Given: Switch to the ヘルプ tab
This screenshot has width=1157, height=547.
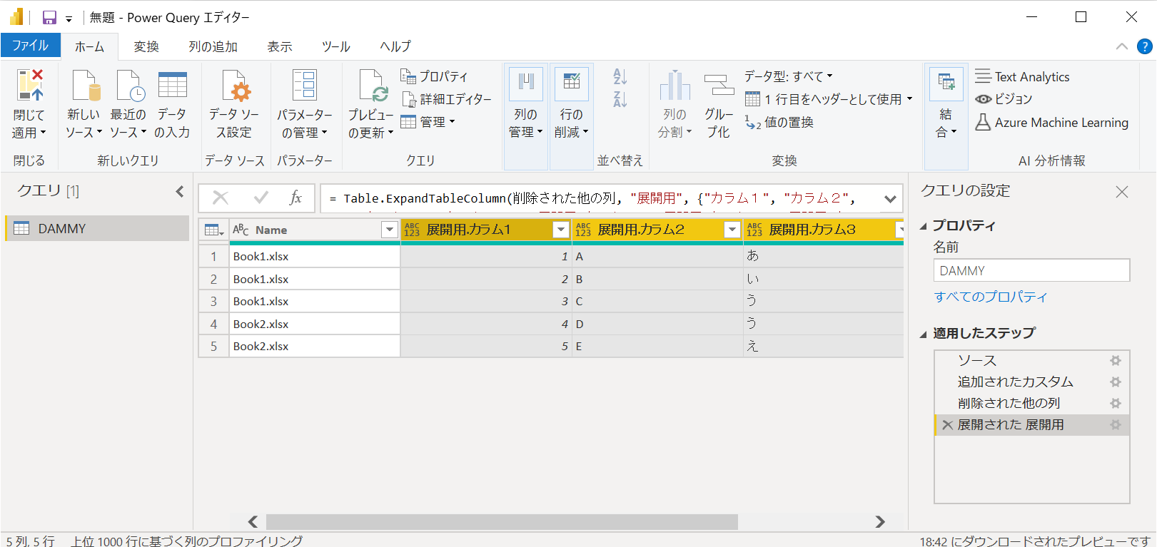Looking at the screenshot, I should [395, 47].
